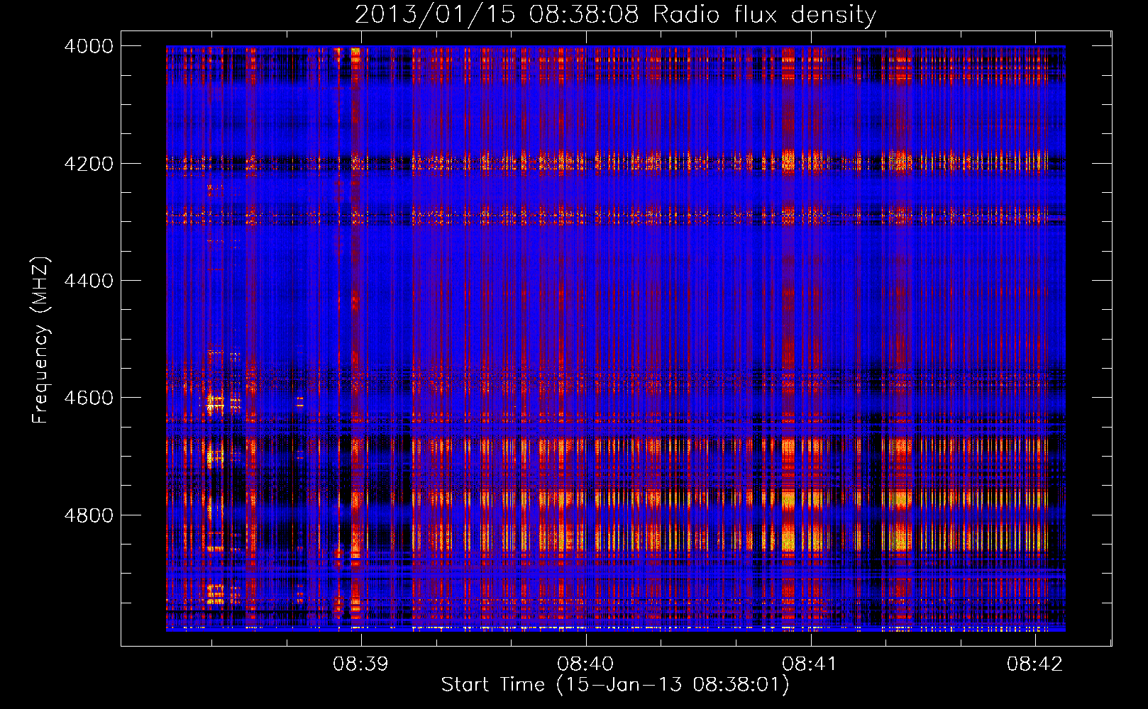Click the 08:42 time tick label
Screen dimensions: 1148x709
point(1034,664)
